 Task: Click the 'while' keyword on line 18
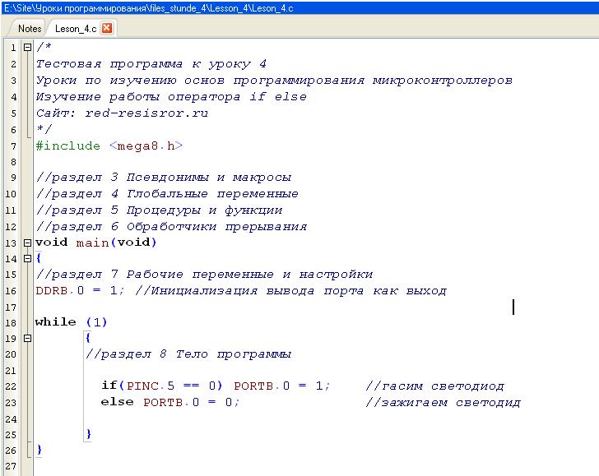click(56, 321)
